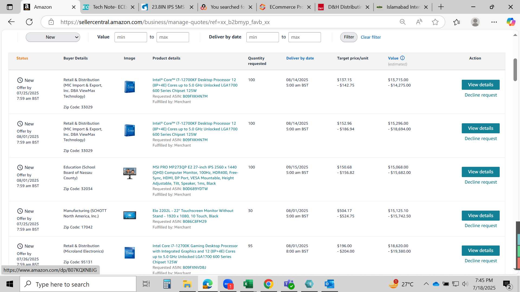Close the Amazon tab
This screenshot has width=520, height=292.
pos(74,7)
